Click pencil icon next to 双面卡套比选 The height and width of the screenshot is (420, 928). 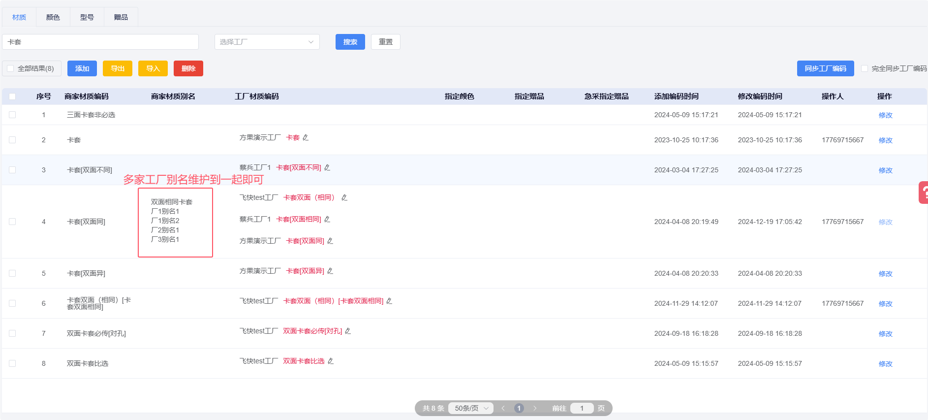point(331,361)
